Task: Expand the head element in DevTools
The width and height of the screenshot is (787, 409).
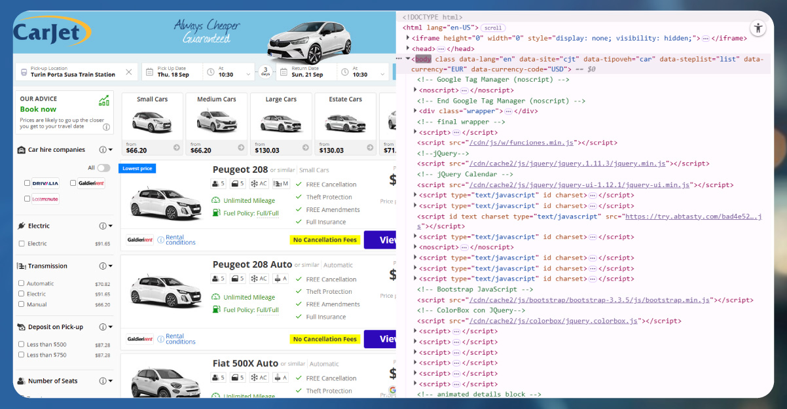Action: [x=409, y=48]
